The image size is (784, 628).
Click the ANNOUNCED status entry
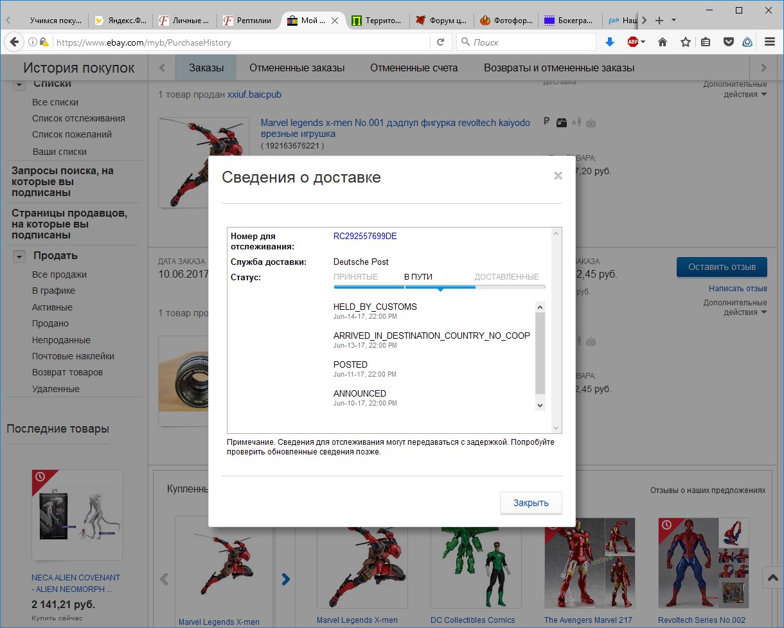[x=360, y=393]
